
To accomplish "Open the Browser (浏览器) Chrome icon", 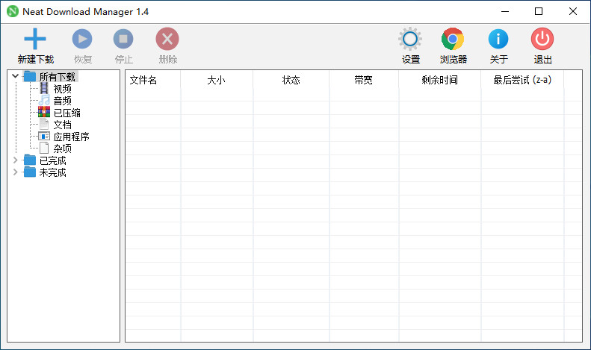I will (x=453, y=40).
